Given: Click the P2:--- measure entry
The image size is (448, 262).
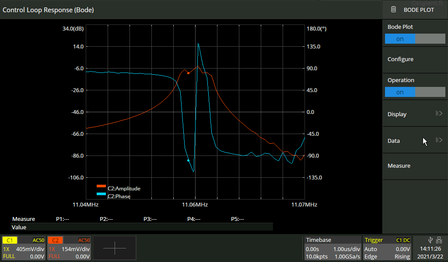Looking at the screenshot, I should point(106,219).
